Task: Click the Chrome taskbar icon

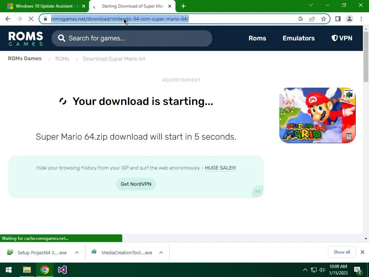Action: [x=44, y=270]
